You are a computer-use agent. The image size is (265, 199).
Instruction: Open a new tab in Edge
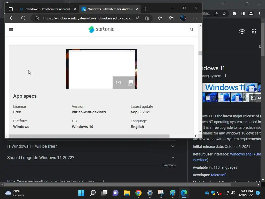click(x=145, y=9)
